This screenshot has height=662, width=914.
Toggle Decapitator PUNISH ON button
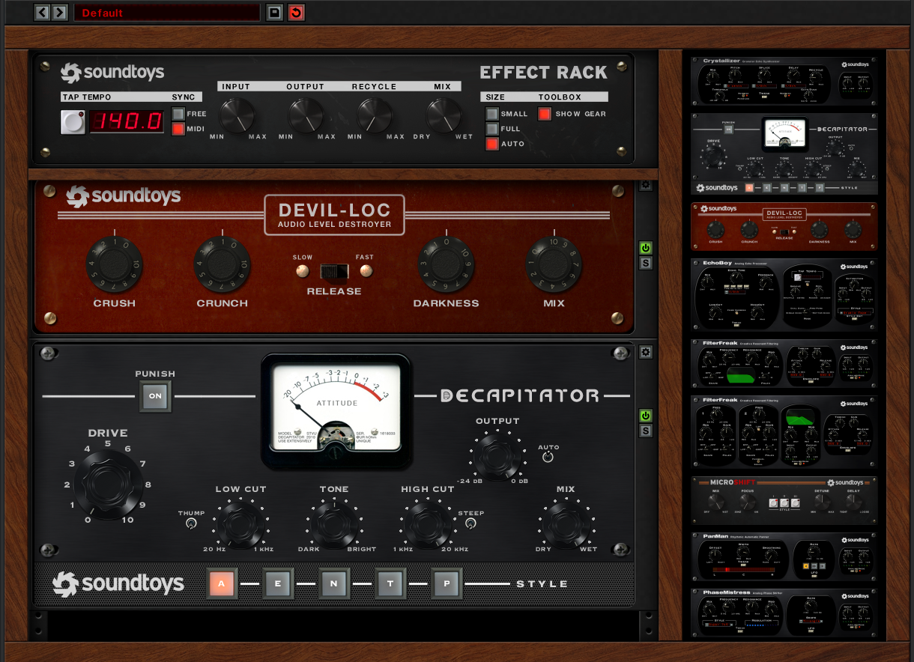click(155, 396)
